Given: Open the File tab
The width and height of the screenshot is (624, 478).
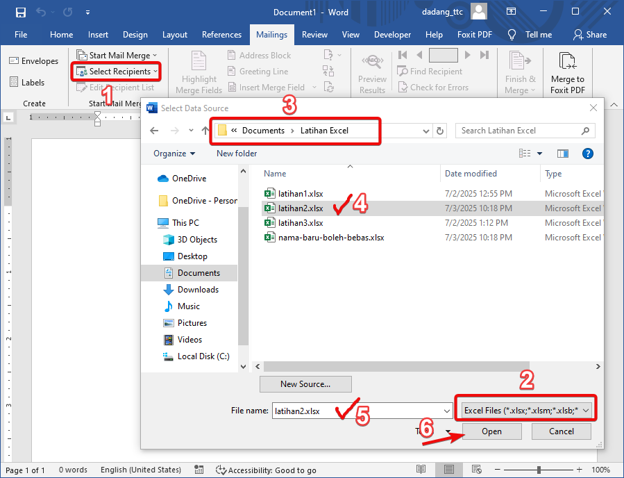Looking at the screenshot, I should [x=21, y=35].
